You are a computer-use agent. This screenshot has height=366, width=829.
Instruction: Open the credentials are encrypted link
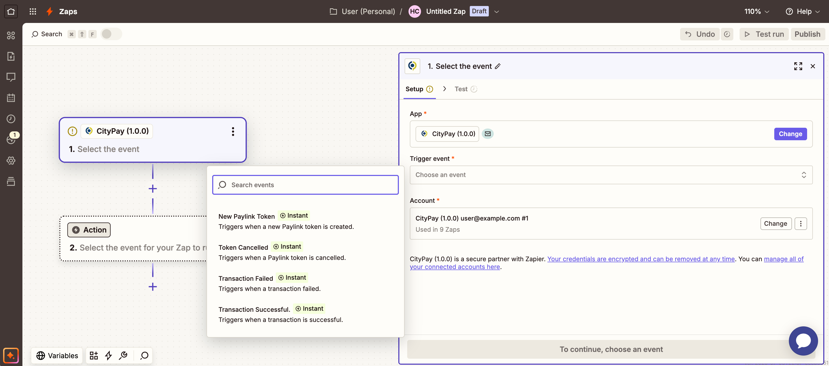[x=641, y=259]
